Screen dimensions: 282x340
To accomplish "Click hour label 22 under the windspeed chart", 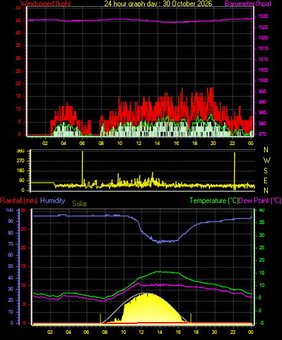I will [232, 143].
